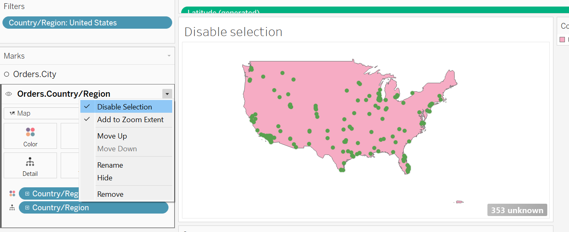Toggle visibility eye of Orders.Country/Region layer

click(x=9, y=94)
